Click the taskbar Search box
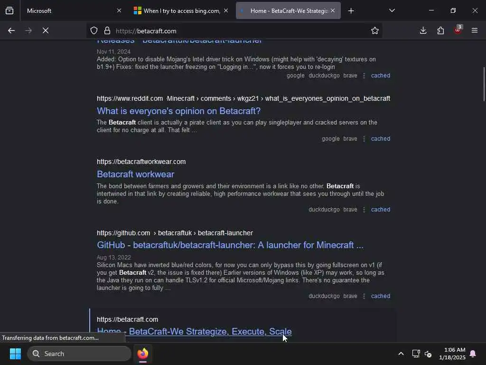This screenshot has height=365, width=486. [x=79, y=354]
